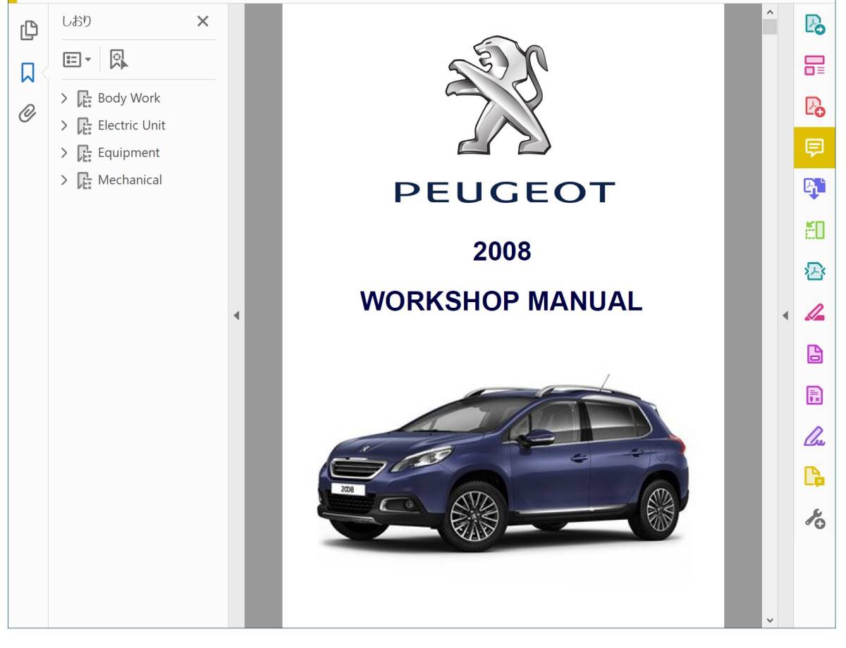The height and width of the screenshot is (648, 846).
Task: Open the yellow Send for Comments tool
Action: [x=815, y=478]
